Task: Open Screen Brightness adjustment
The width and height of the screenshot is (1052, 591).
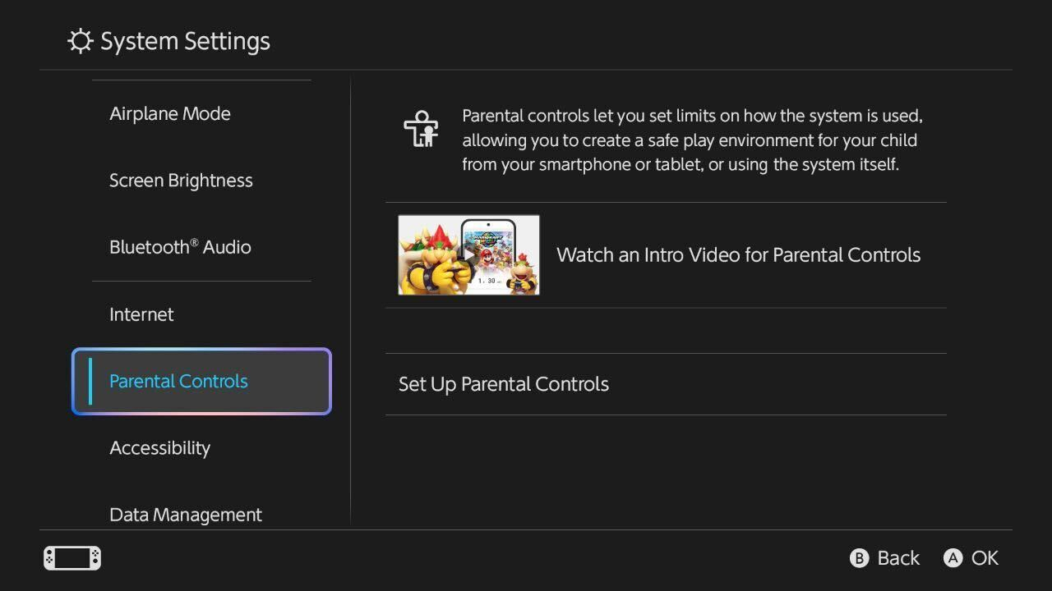Action: 181,180
